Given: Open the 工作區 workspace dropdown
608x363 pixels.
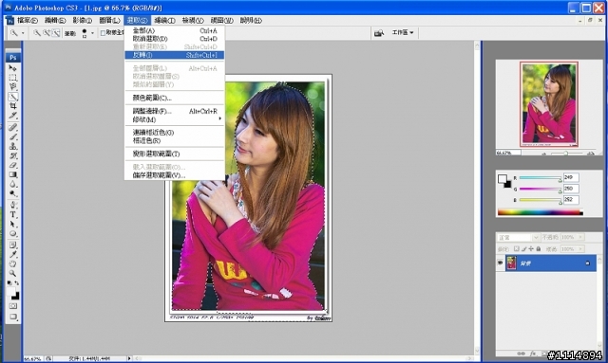Looking at the screenshot, I should (403, 33).
